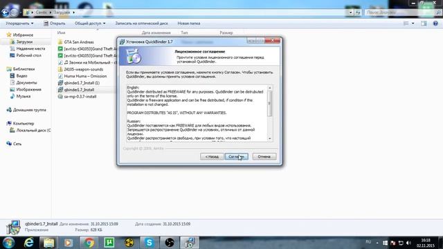The image size is (443, 249).
Task: Open the Общий доступ dropdown menu
Action: pyautogui.click(x=90, y=24)
